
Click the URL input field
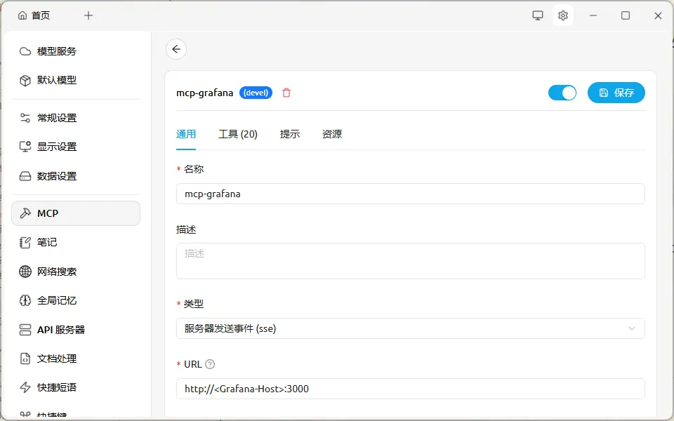pos(410,389)
